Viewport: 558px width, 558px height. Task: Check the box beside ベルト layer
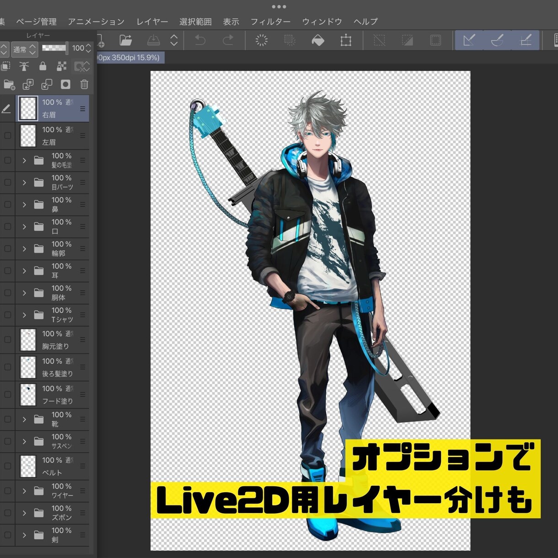tap(7, 466)
